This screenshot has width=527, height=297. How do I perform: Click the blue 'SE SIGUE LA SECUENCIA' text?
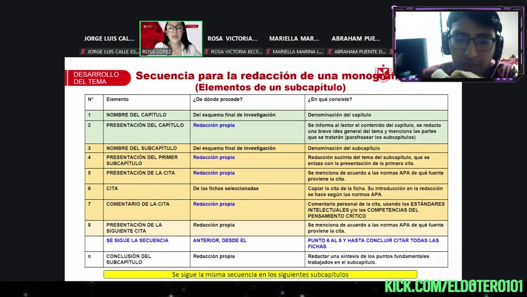[x=137, y=240]
